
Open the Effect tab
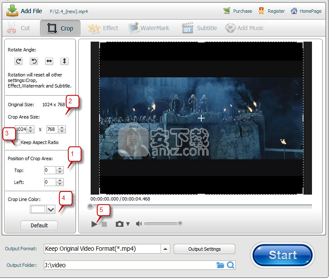point(103,28)
